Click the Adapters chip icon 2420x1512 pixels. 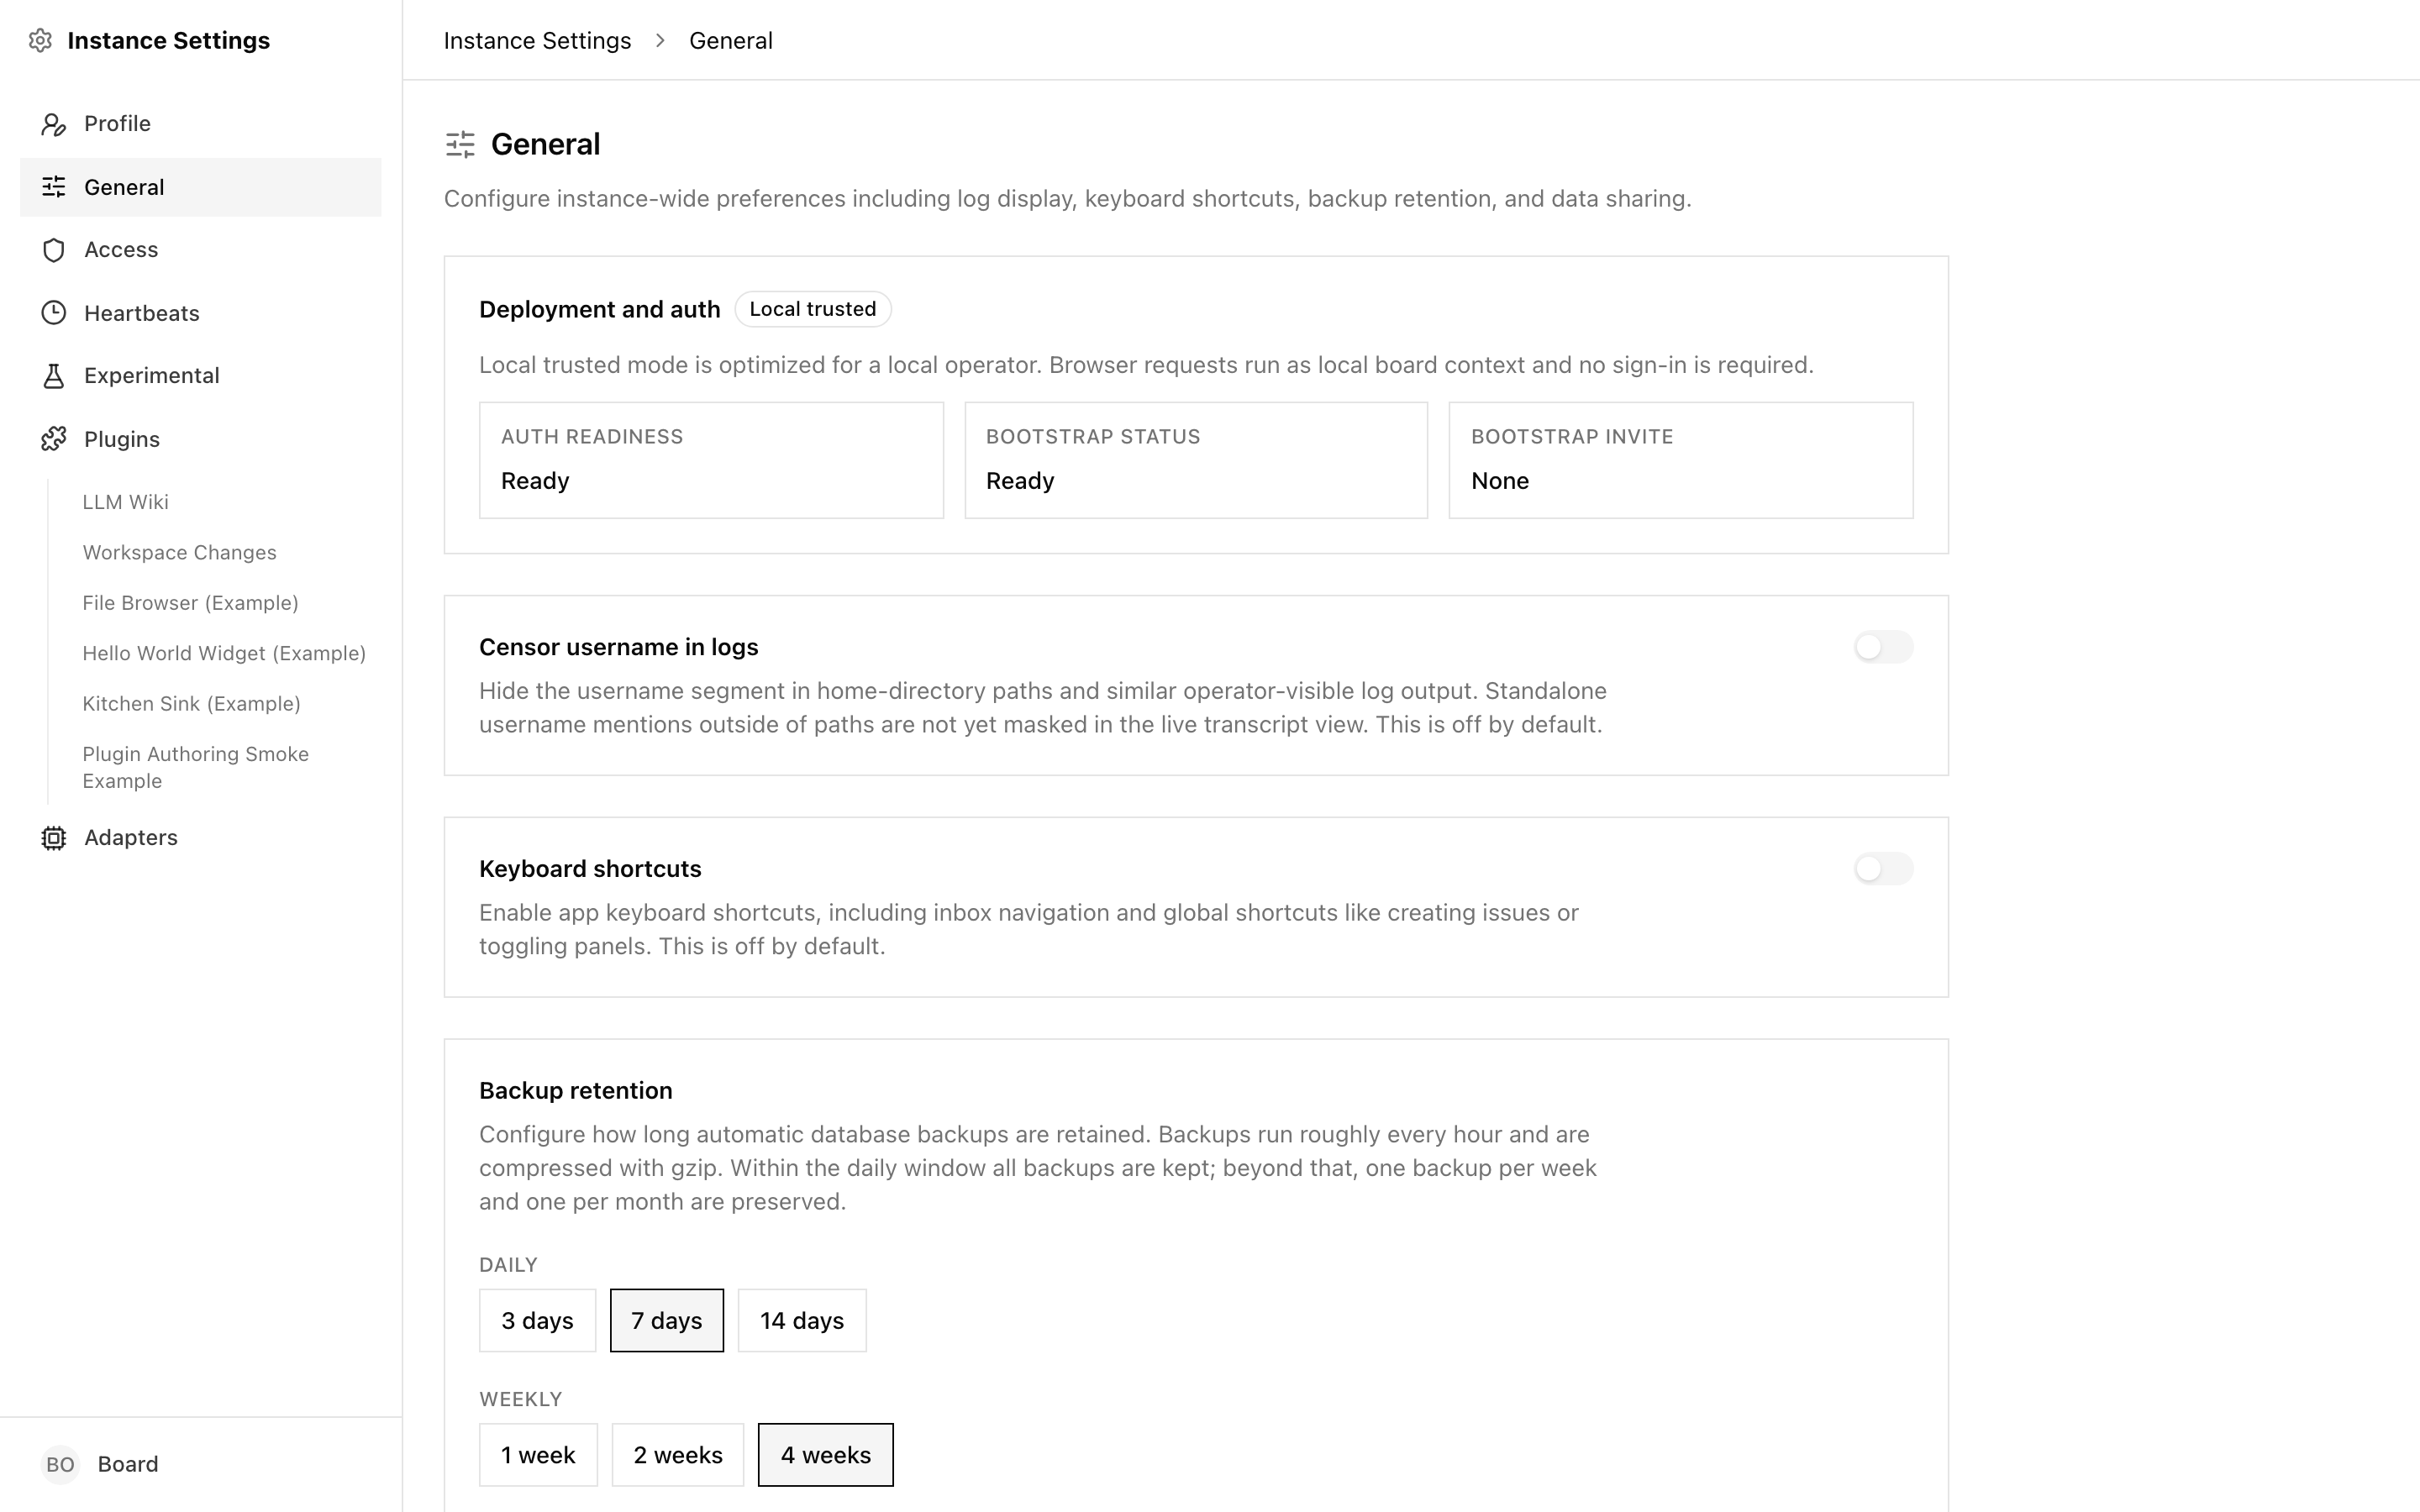(54, 838)
